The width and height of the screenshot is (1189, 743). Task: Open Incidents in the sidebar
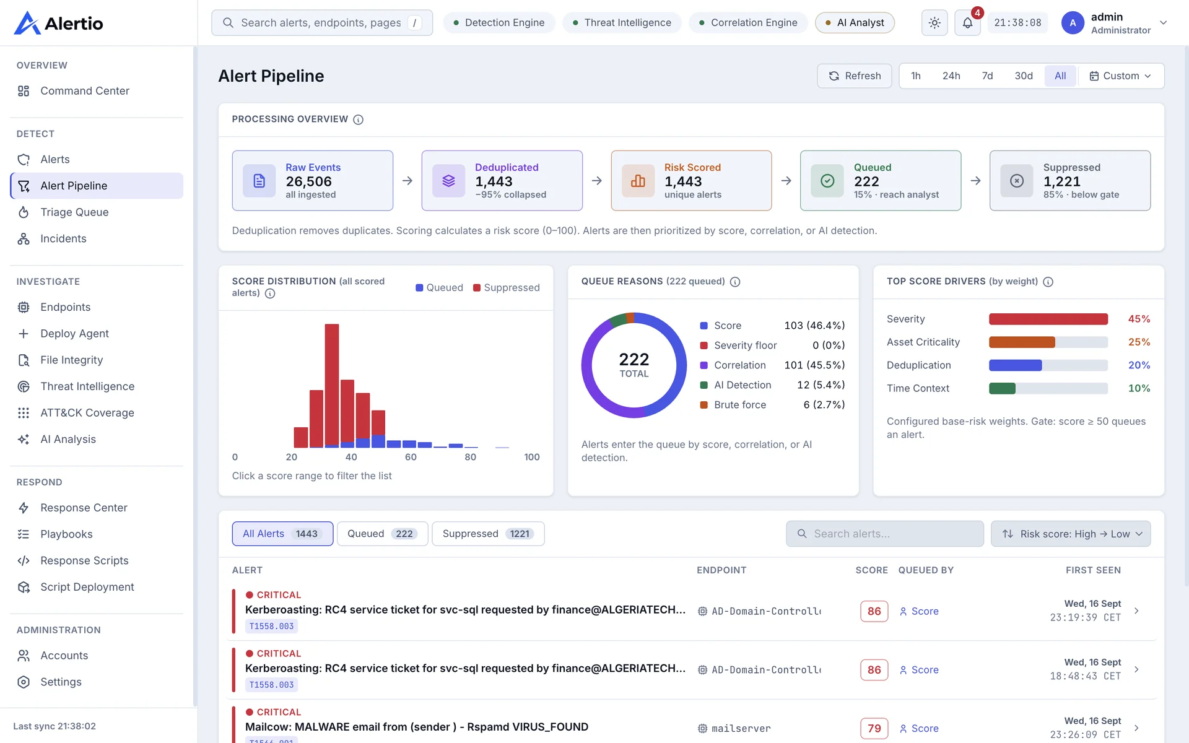(97, 239)
